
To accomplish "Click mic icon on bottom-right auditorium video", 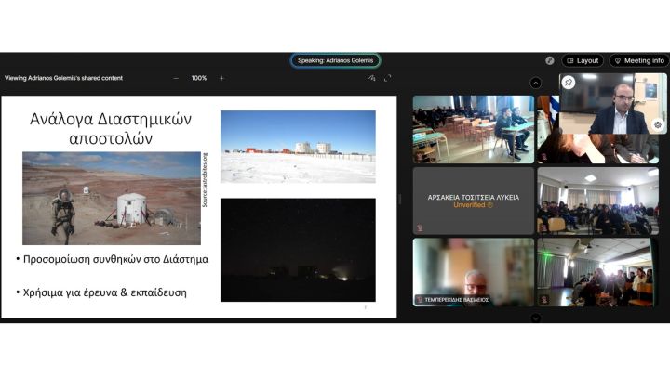I will (544, 300).
